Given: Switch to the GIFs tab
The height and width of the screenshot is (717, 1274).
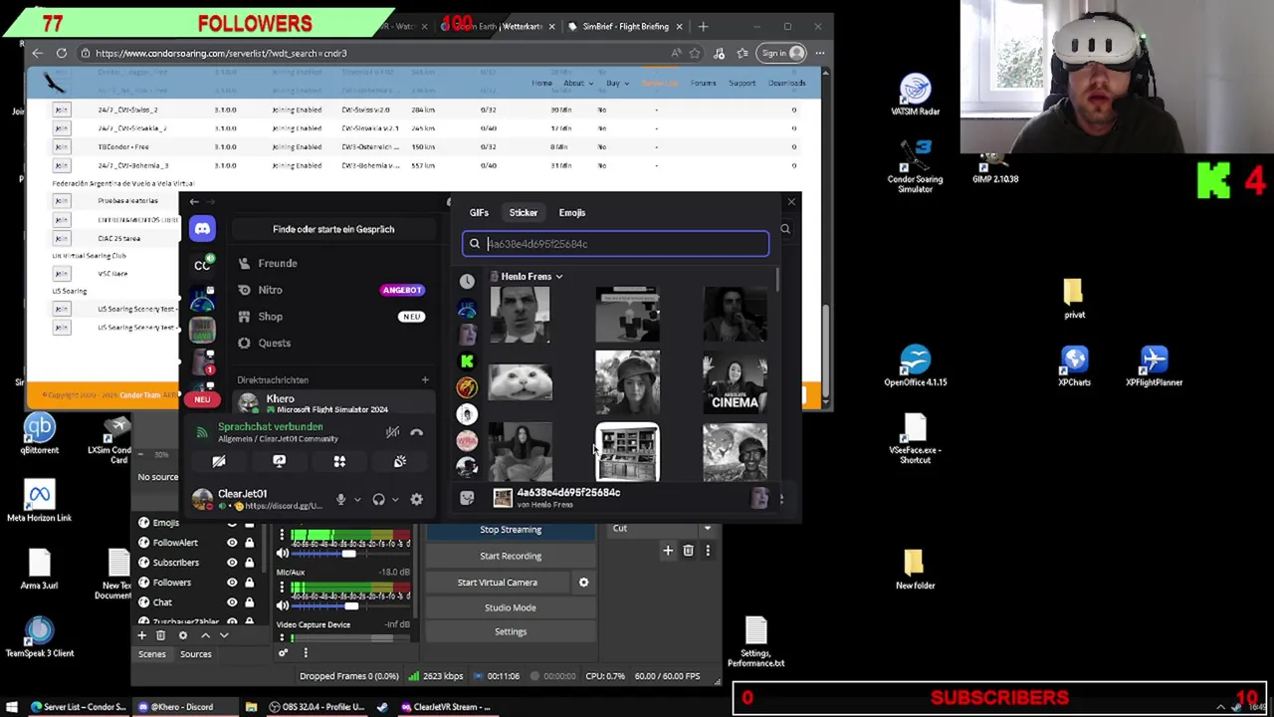Looking at the screenshot, I should 479,212.
